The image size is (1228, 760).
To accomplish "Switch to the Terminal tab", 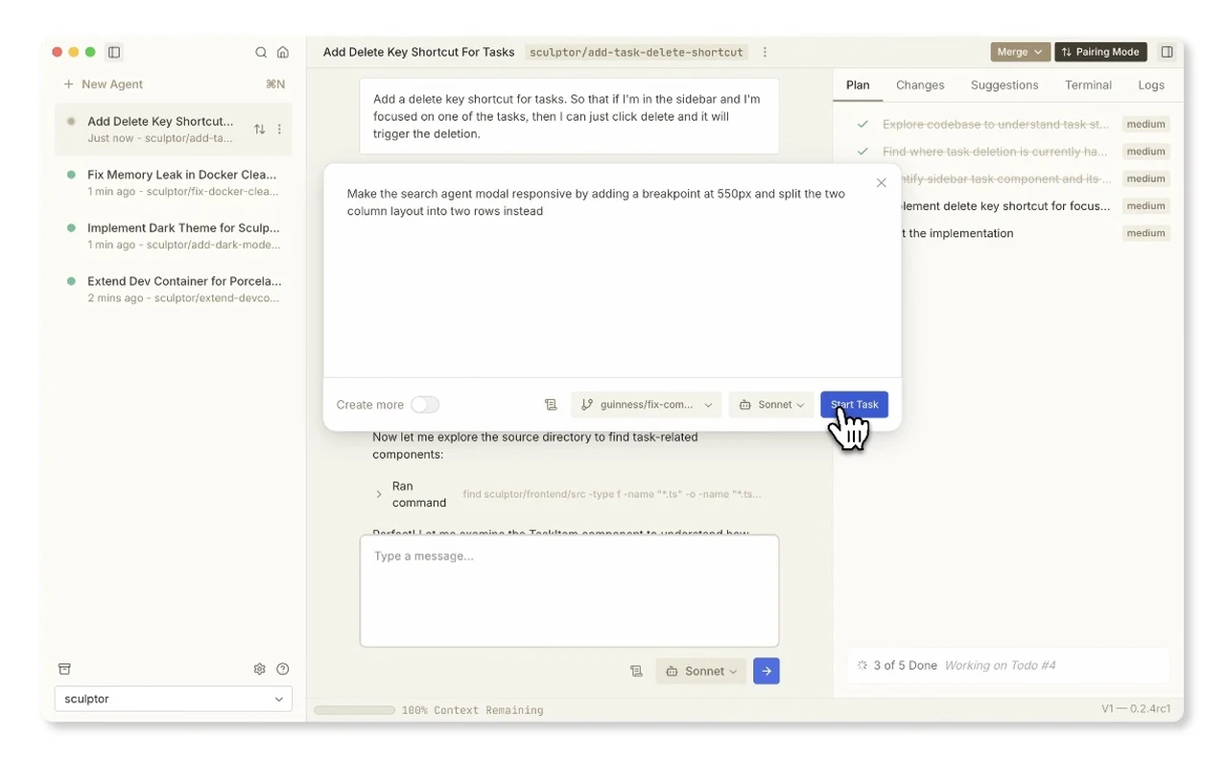I will [x=1087, y=85].
